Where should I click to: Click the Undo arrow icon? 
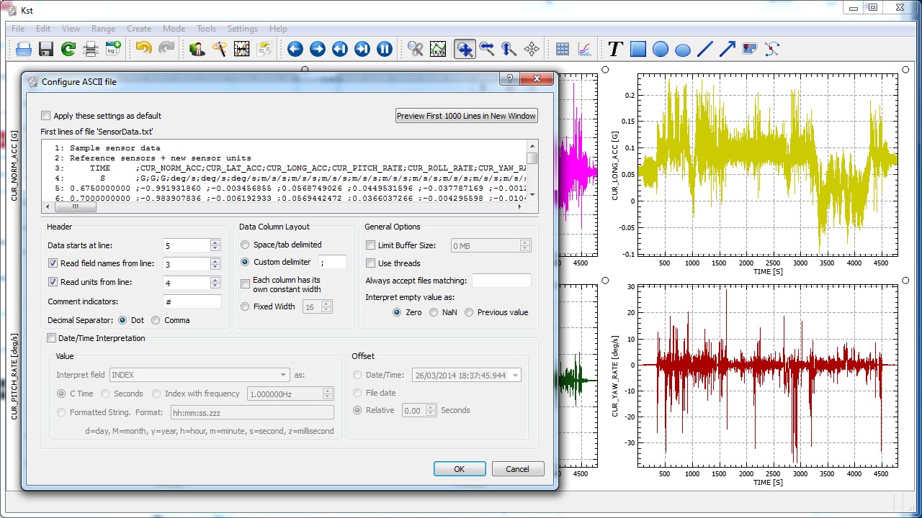[144, 49]
